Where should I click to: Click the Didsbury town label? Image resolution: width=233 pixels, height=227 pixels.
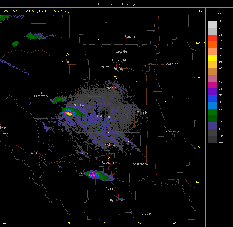pos(104,116)
